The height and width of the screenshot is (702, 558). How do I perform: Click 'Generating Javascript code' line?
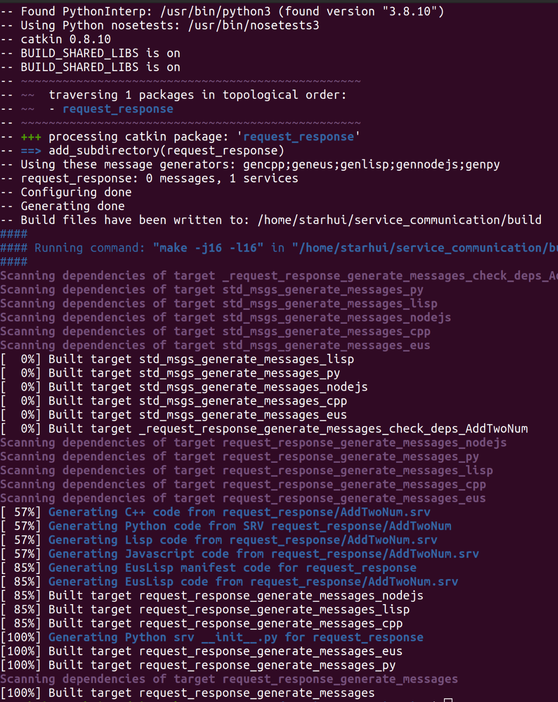coord(263,554)
